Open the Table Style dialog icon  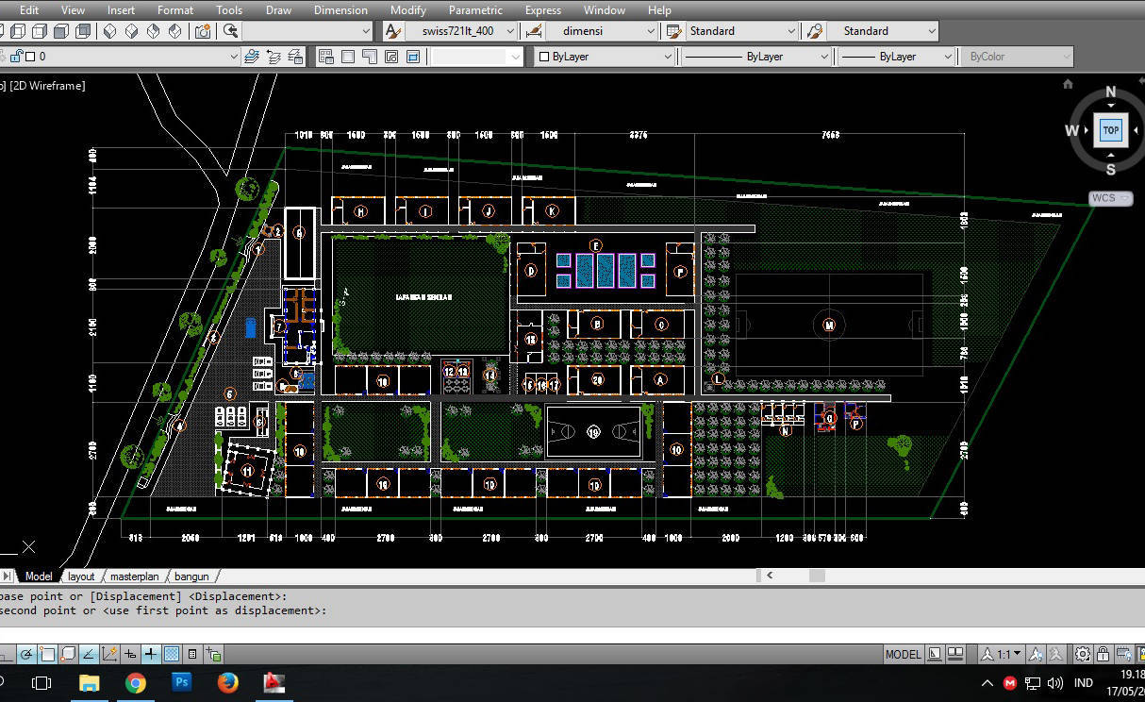click(x=672, y=30)
